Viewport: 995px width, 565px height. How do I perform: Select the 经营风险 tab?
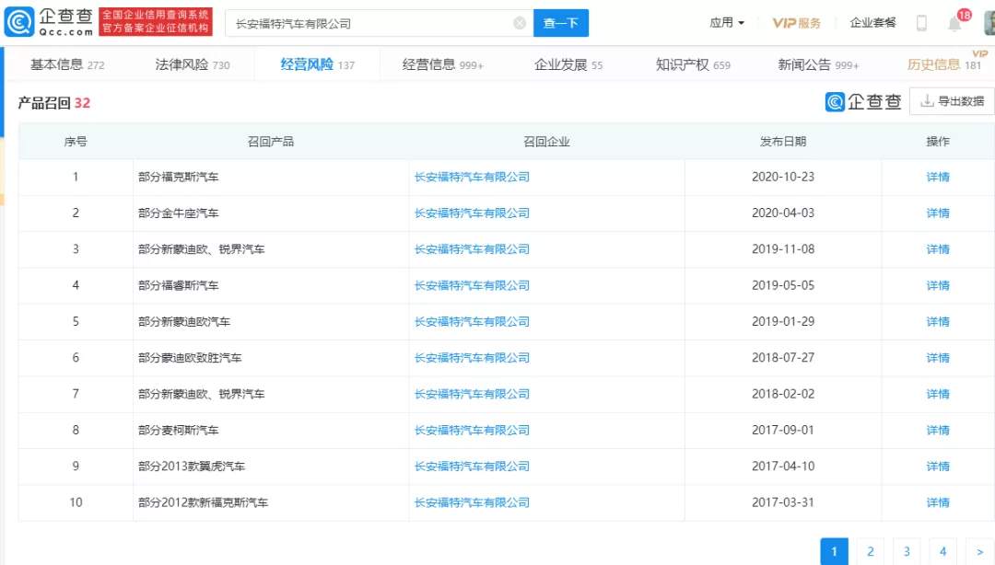click(317, 64)
